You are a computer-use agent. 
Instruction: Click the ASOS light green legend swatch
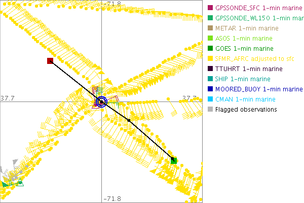click(x=210, y=38)
